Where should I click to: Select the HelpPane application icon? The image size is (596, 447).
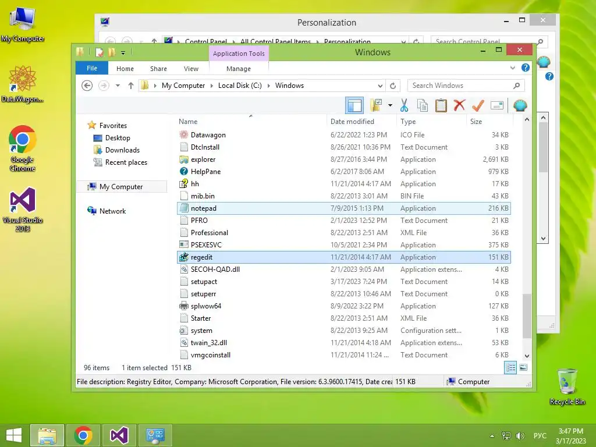(x=183, y=172)
